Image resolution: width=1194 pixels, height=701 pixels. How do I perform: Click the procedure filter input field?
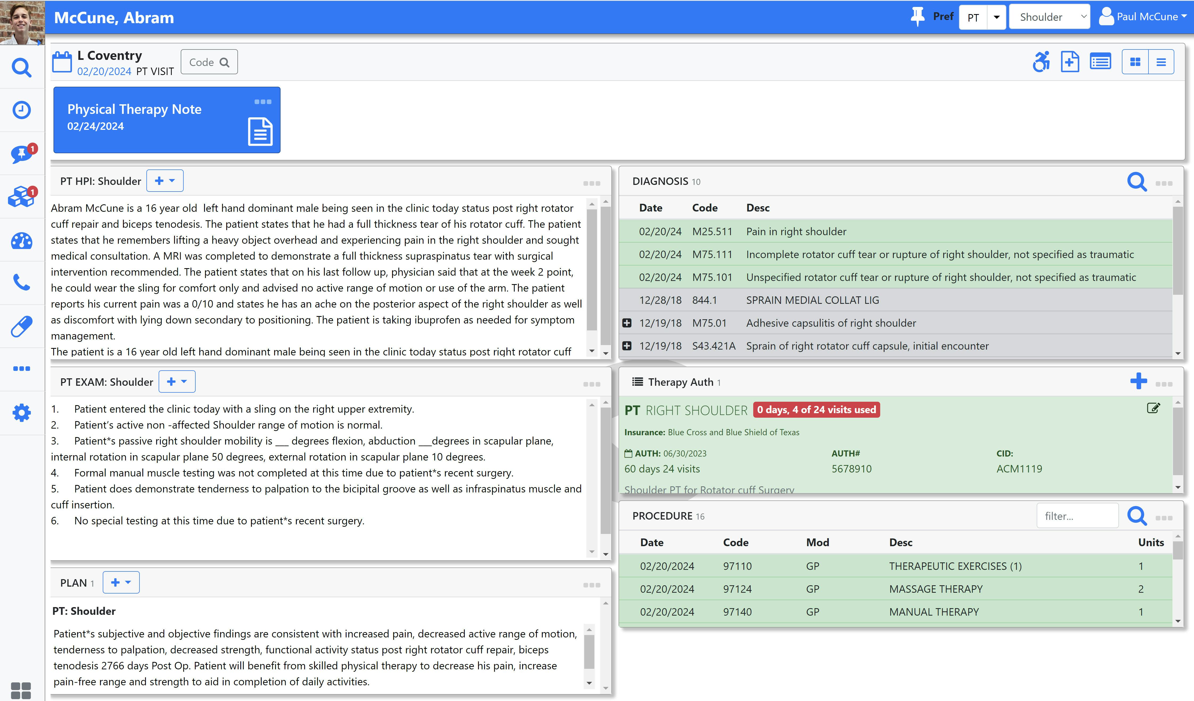click(x=1077, y=516)
